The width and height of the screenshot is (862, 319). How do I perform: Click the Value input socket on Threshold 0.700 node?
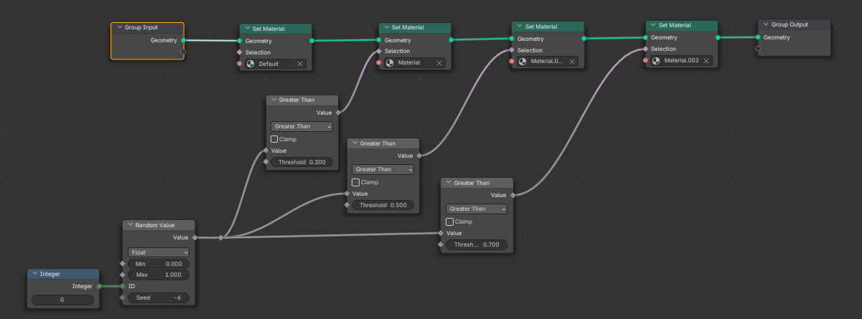tap(441, 233)
